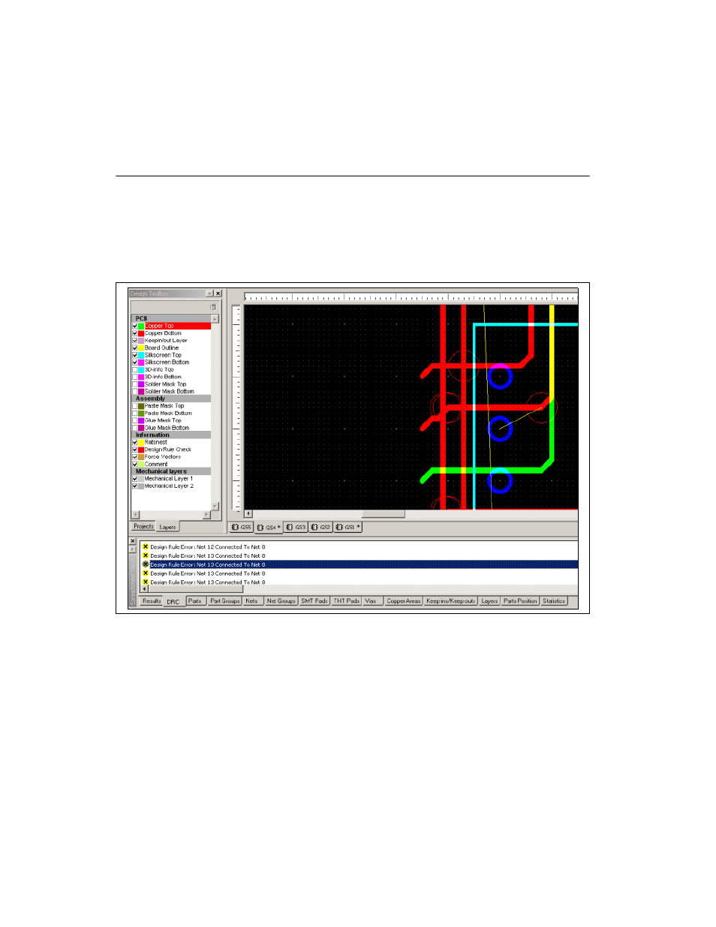716x927 pixels.
Task: Click the blue via pad in middle
Action: point(500,429)
